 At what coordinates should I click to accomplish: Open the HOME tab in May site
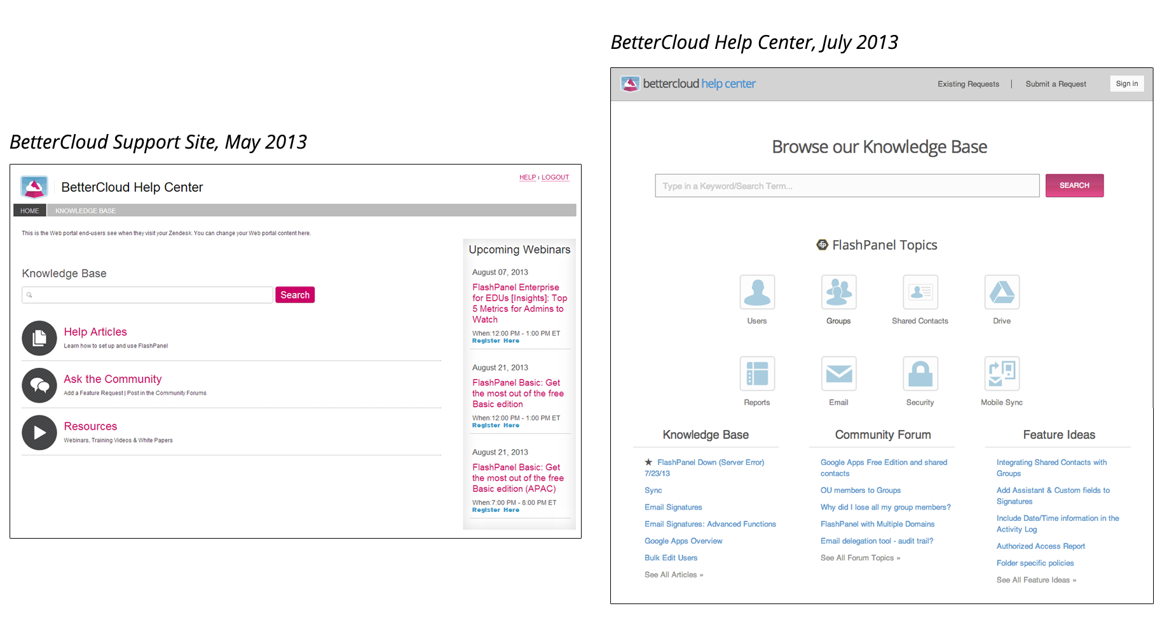point(30,211)
